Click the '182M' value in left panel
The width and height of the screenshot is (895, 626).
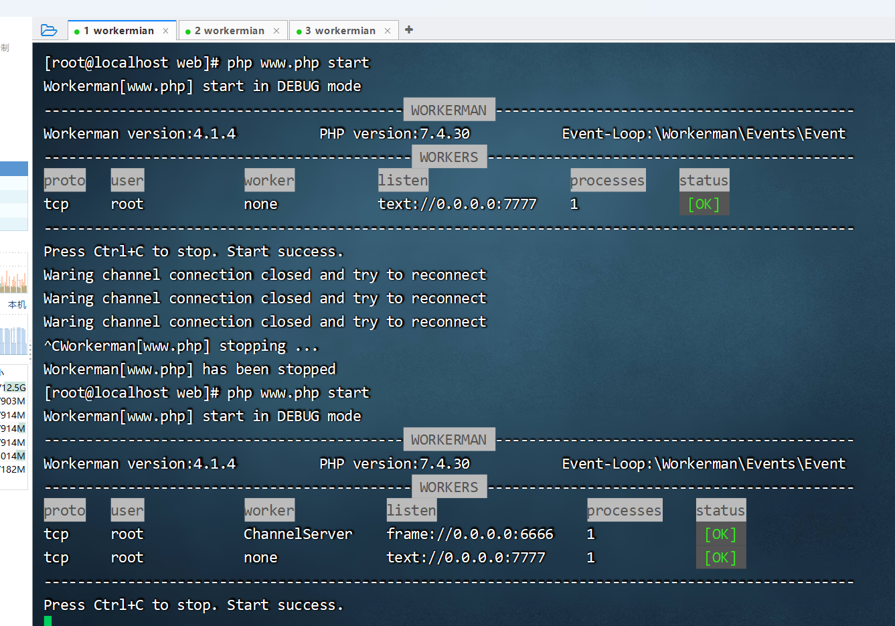[13, 469]
